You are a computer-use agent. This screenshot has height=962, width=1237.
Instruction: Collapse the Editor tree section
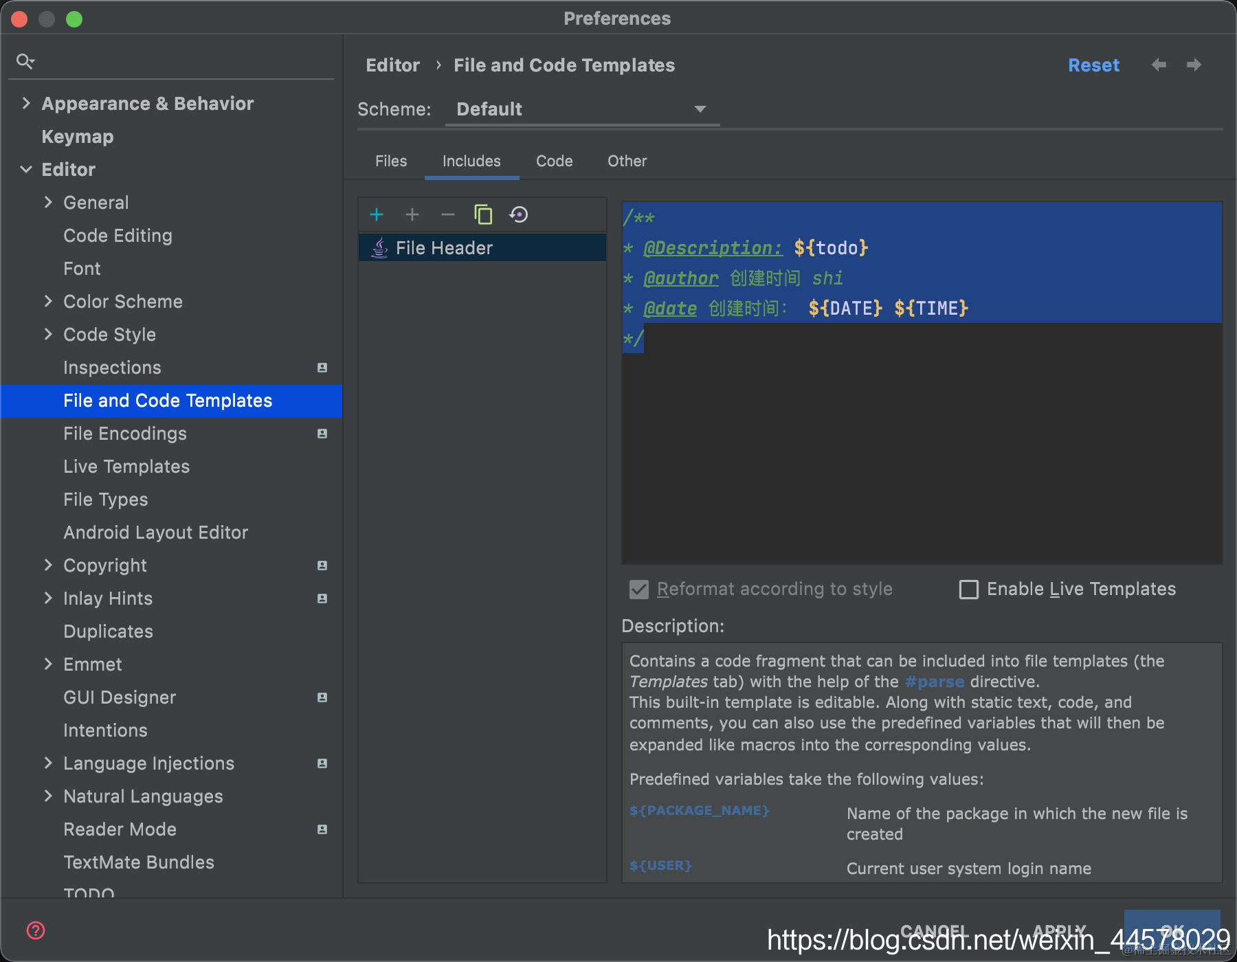coord(26,169)
